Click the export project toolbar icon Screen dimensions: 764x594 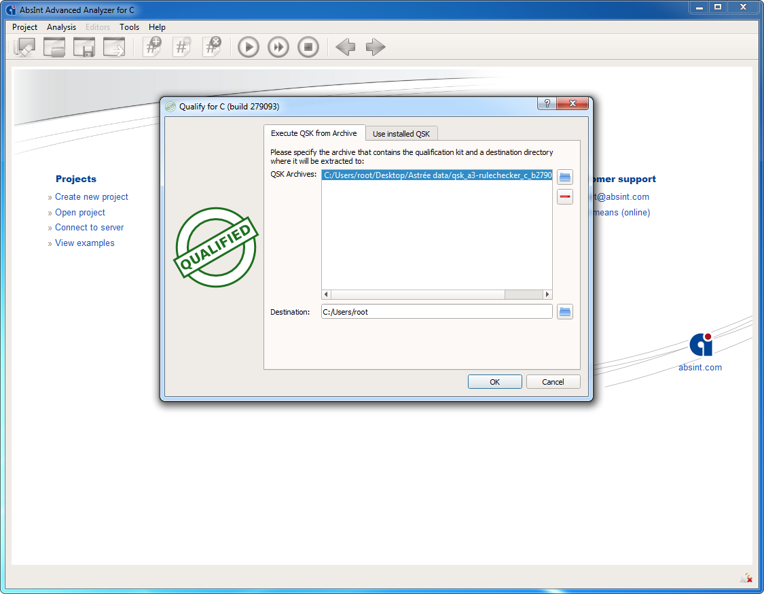(114, 48)
